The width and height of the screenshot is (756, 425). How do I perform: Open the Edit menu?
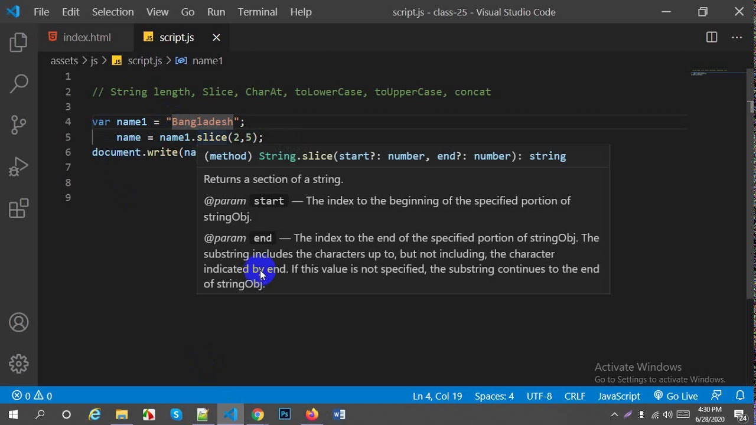70,12
